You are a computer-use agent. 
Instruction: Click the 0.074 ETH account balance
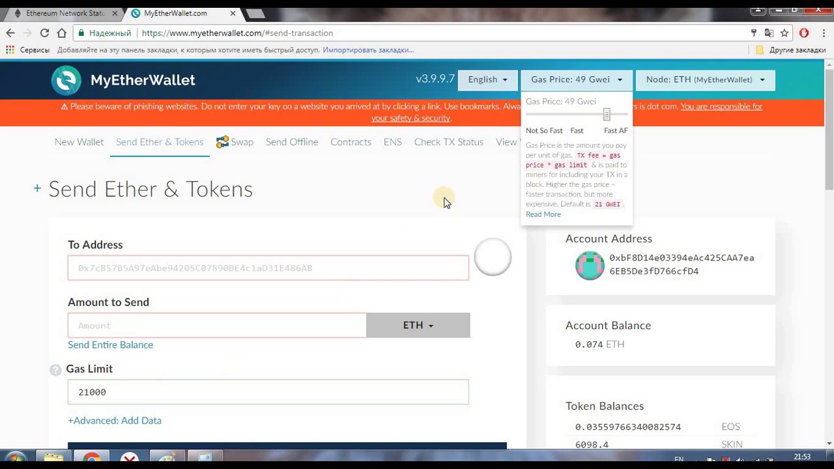click(599, 345)
